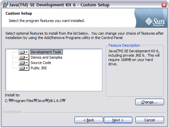Viewport: 169px width, 128px height.
Task: Click the install path C:\Program Files\Java\jdk1.6.0\
Action: [35, 101]
